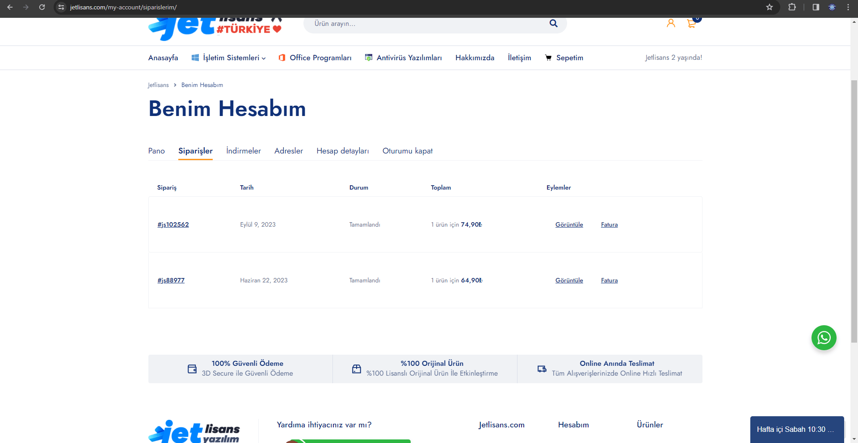Go back using browser back arrow

[x=10, y=7]
